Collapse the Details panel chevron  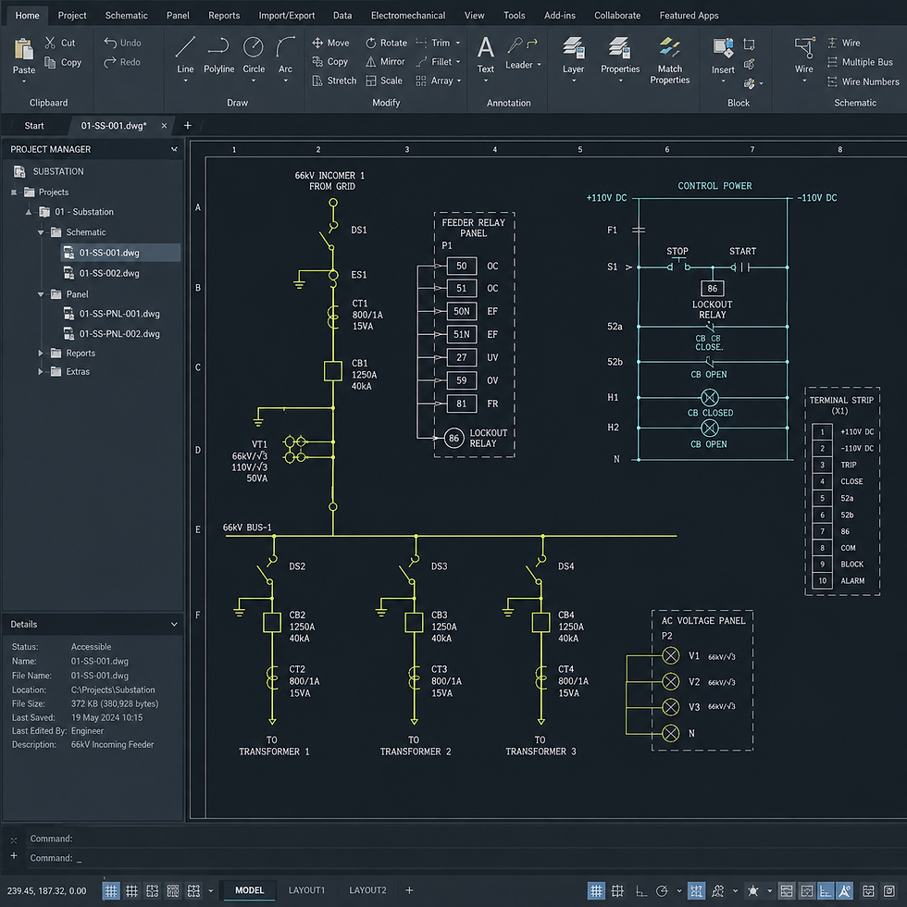point(174,624)
